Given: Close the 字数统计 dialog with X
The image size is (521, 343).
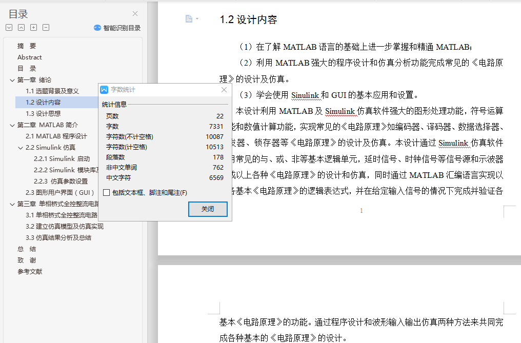Looking at the screenshot, I should point(224,90).
